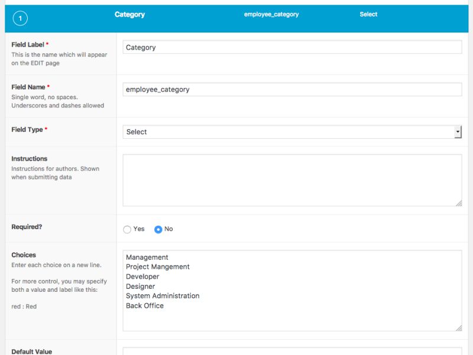
Task: Click the Default Value input field
Action: [292, 351]
